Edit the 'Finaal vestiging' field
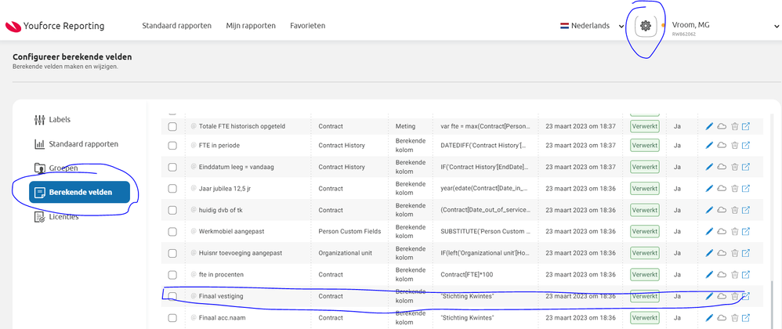The width and height of the screenshot is (782, 329). click(x=710, y=296)
